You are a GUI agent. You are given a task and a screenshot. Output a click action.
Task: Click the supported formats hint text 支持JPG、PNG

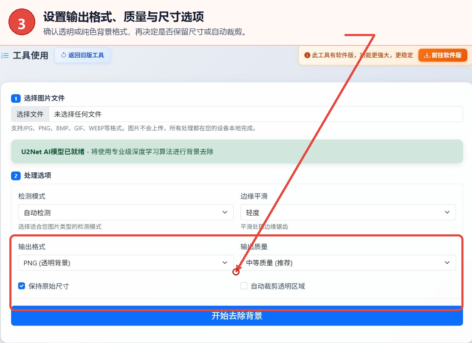point(134,128)
